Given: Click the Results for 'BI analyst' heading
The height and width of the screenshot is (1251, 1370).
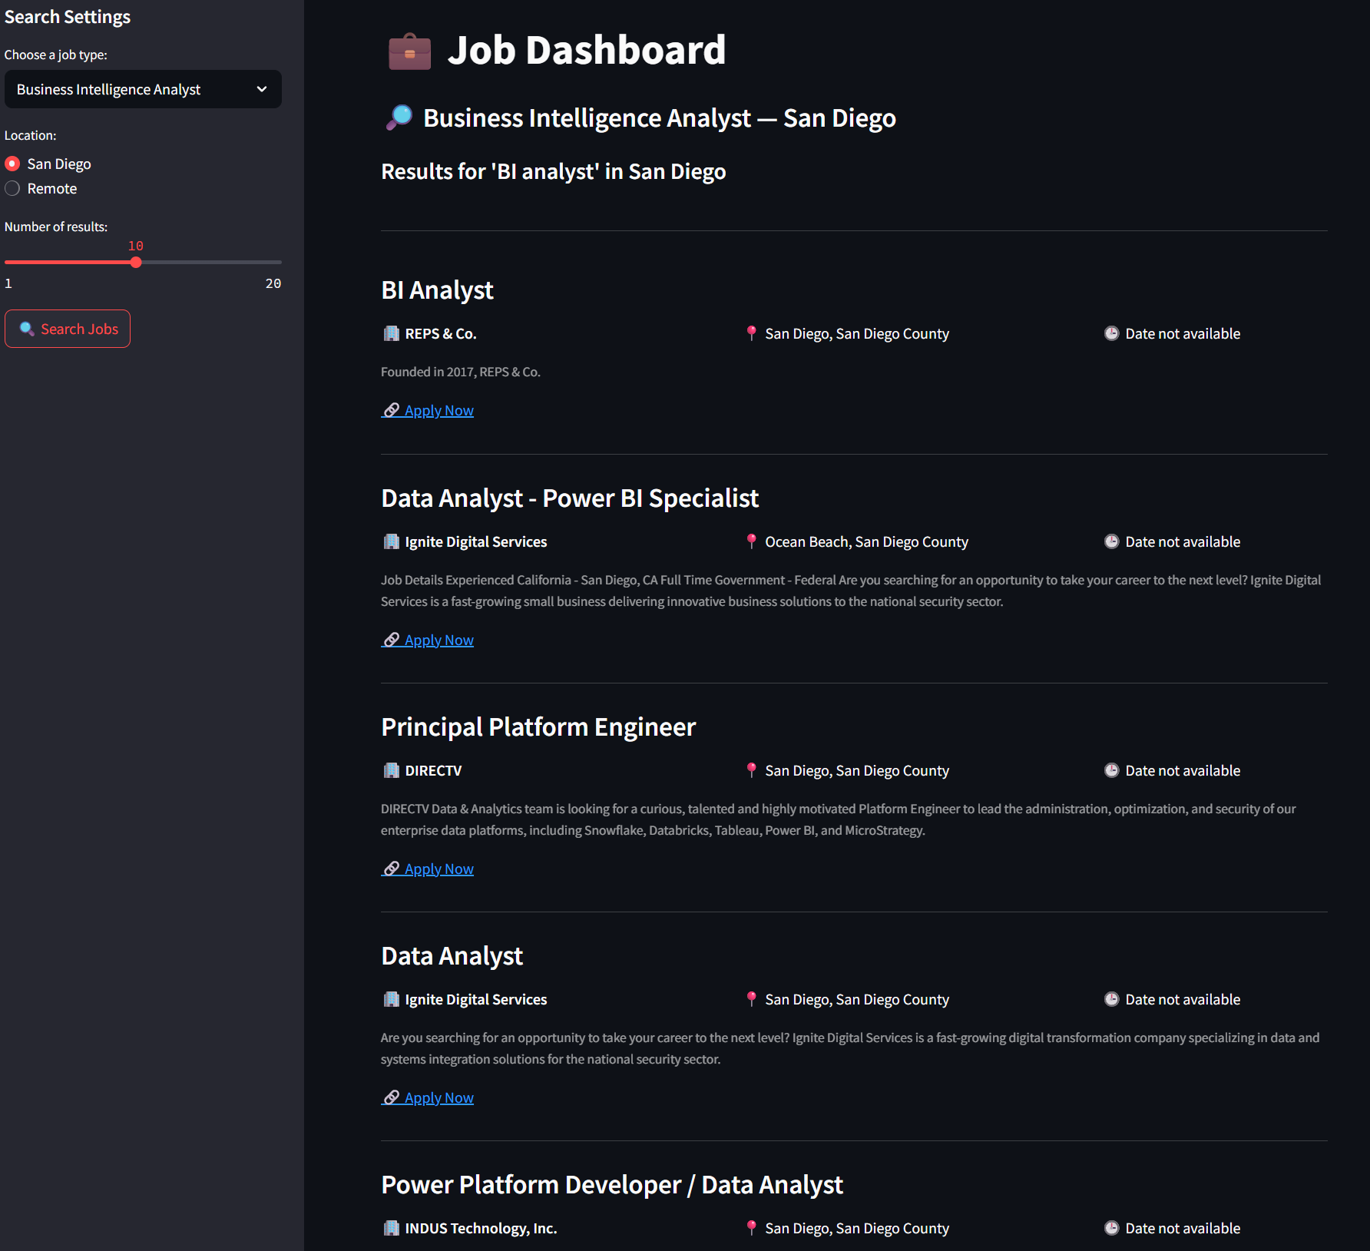Looking at the screenshot, I should 554,171.
